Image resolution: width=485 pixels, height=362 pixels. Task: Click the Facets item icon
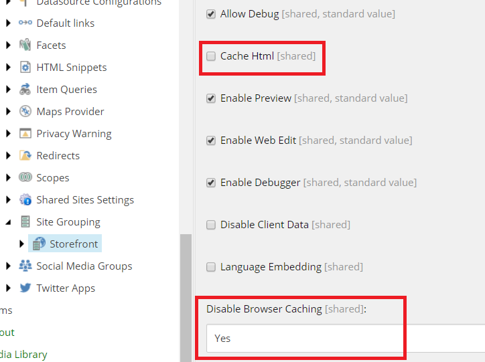[x=25, y=46]
